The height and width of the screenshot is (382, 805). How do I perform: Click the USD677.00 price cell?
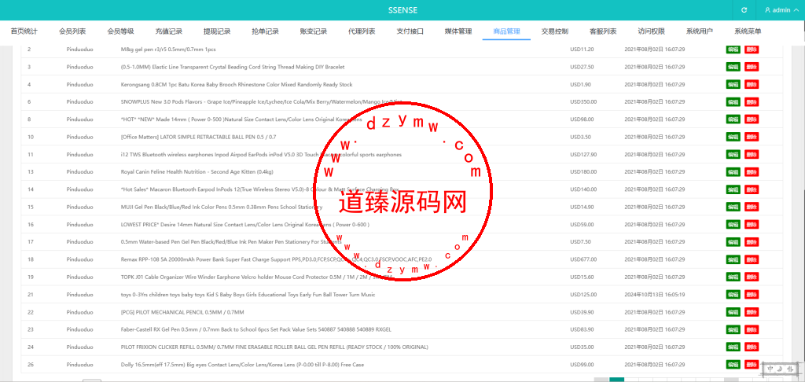[583, 259]
